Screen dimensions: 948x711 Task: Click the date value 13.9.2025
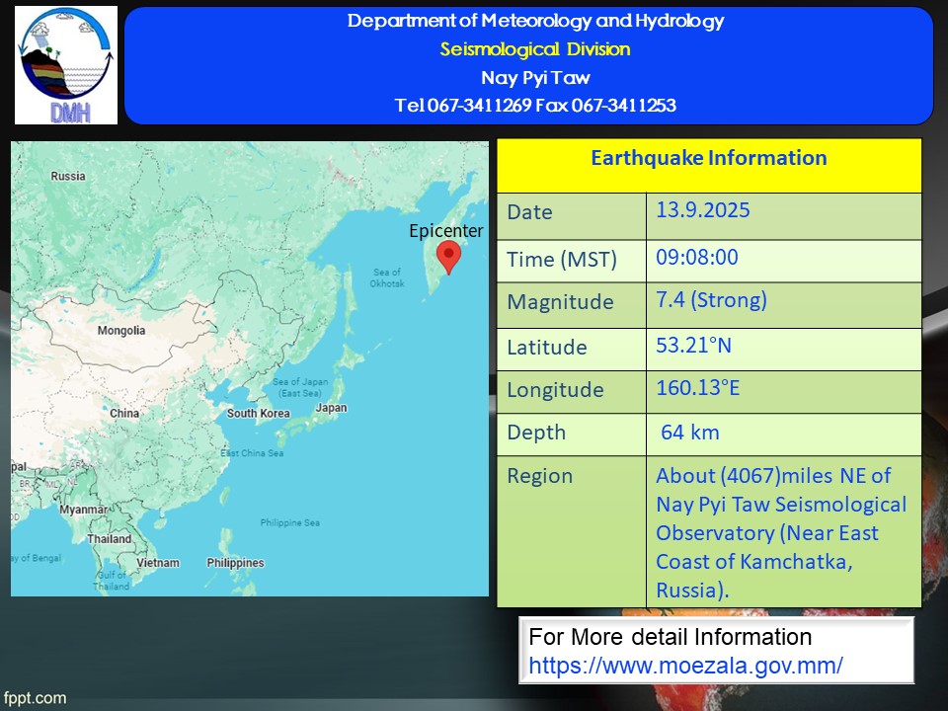point(703,209)
